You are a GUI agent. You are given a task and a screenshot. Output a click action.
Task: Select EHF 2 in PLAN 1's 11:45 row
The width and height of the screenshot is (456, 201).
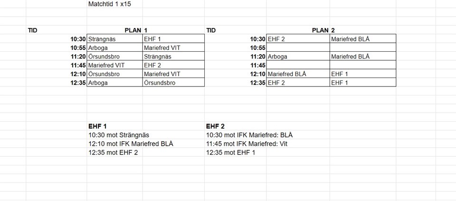153,65
